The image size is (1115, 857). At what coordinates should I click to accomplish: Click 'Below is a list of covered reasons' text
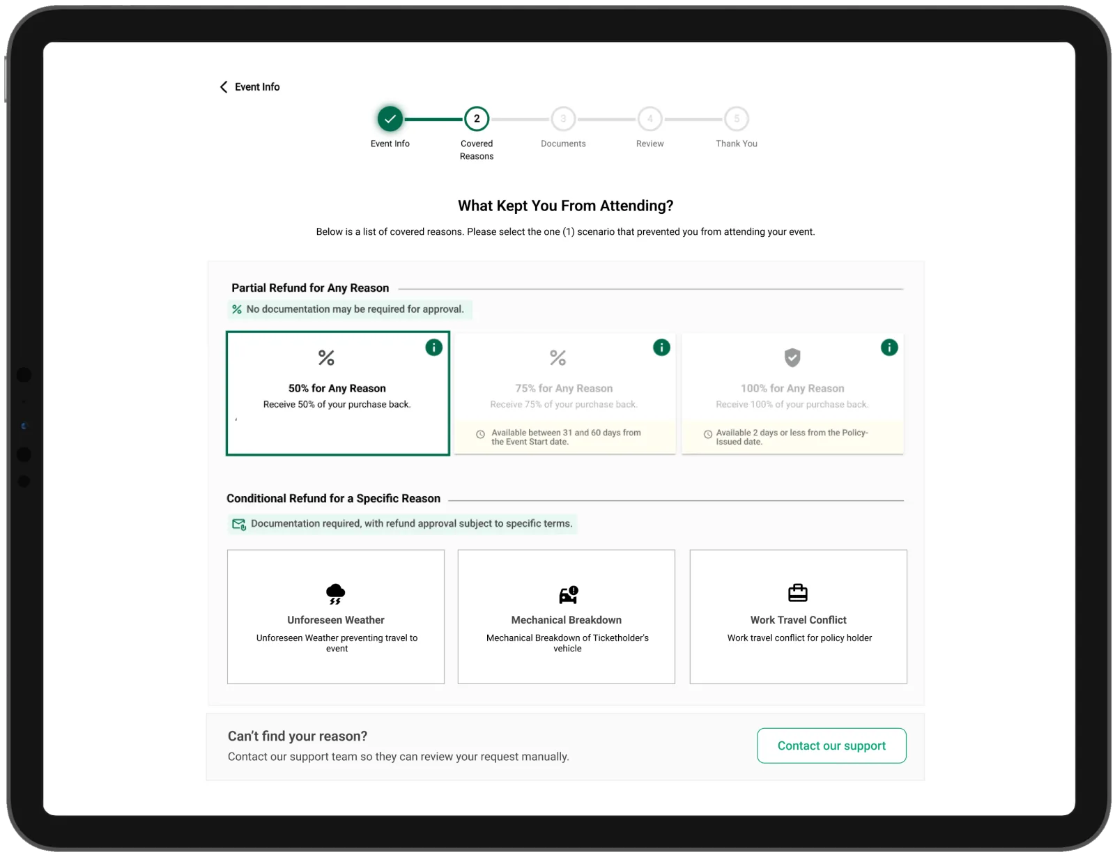[x=565, y=232]
